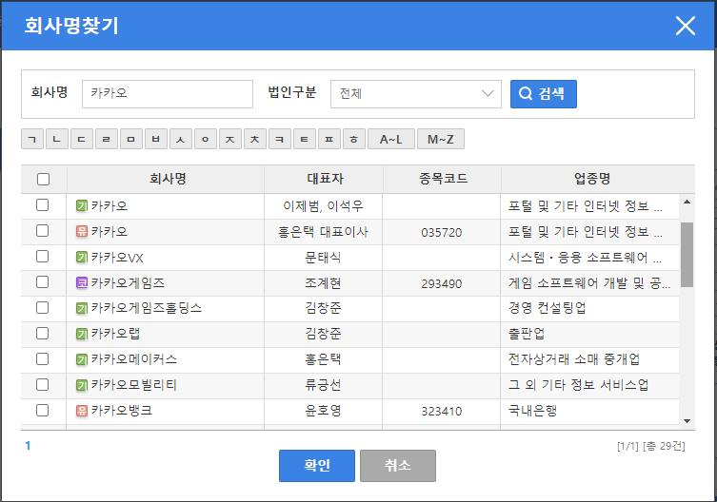Filter by initial consonant ㄴ
Screen dimensions: 717x502
pos(57,139)
